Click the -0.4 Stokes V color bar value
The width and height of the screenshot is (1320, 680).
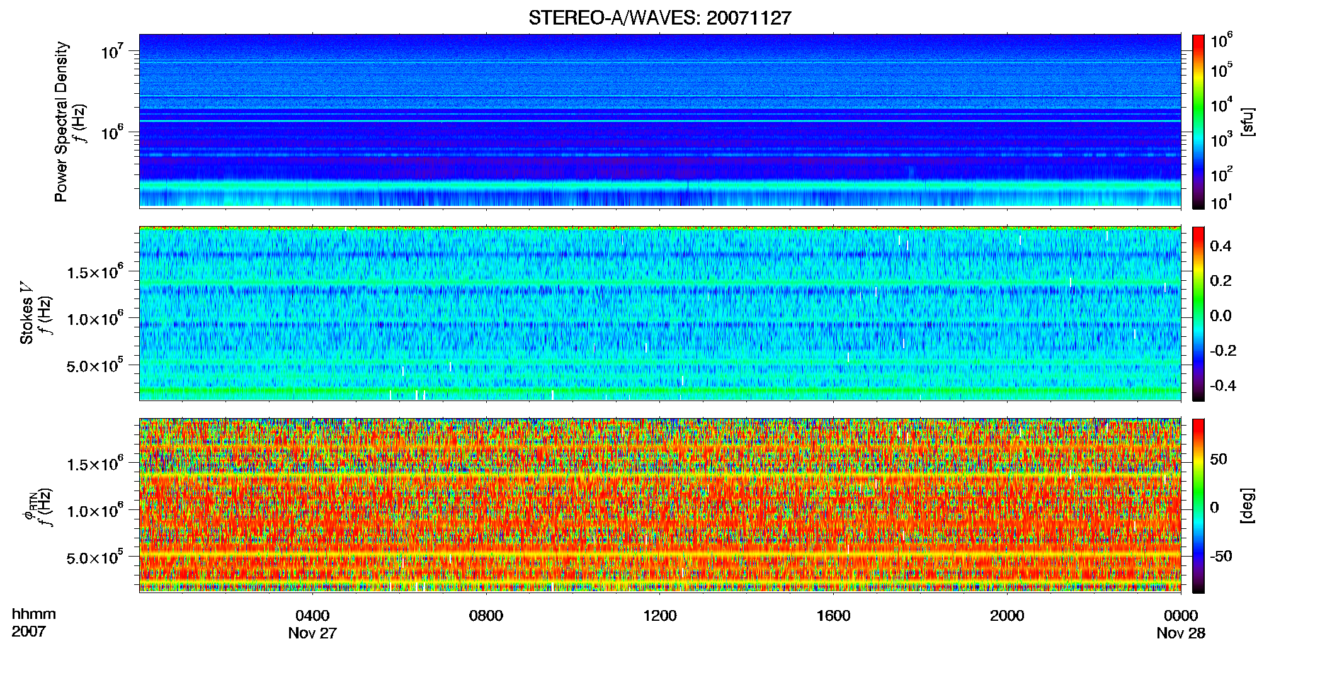(1223, 385)
